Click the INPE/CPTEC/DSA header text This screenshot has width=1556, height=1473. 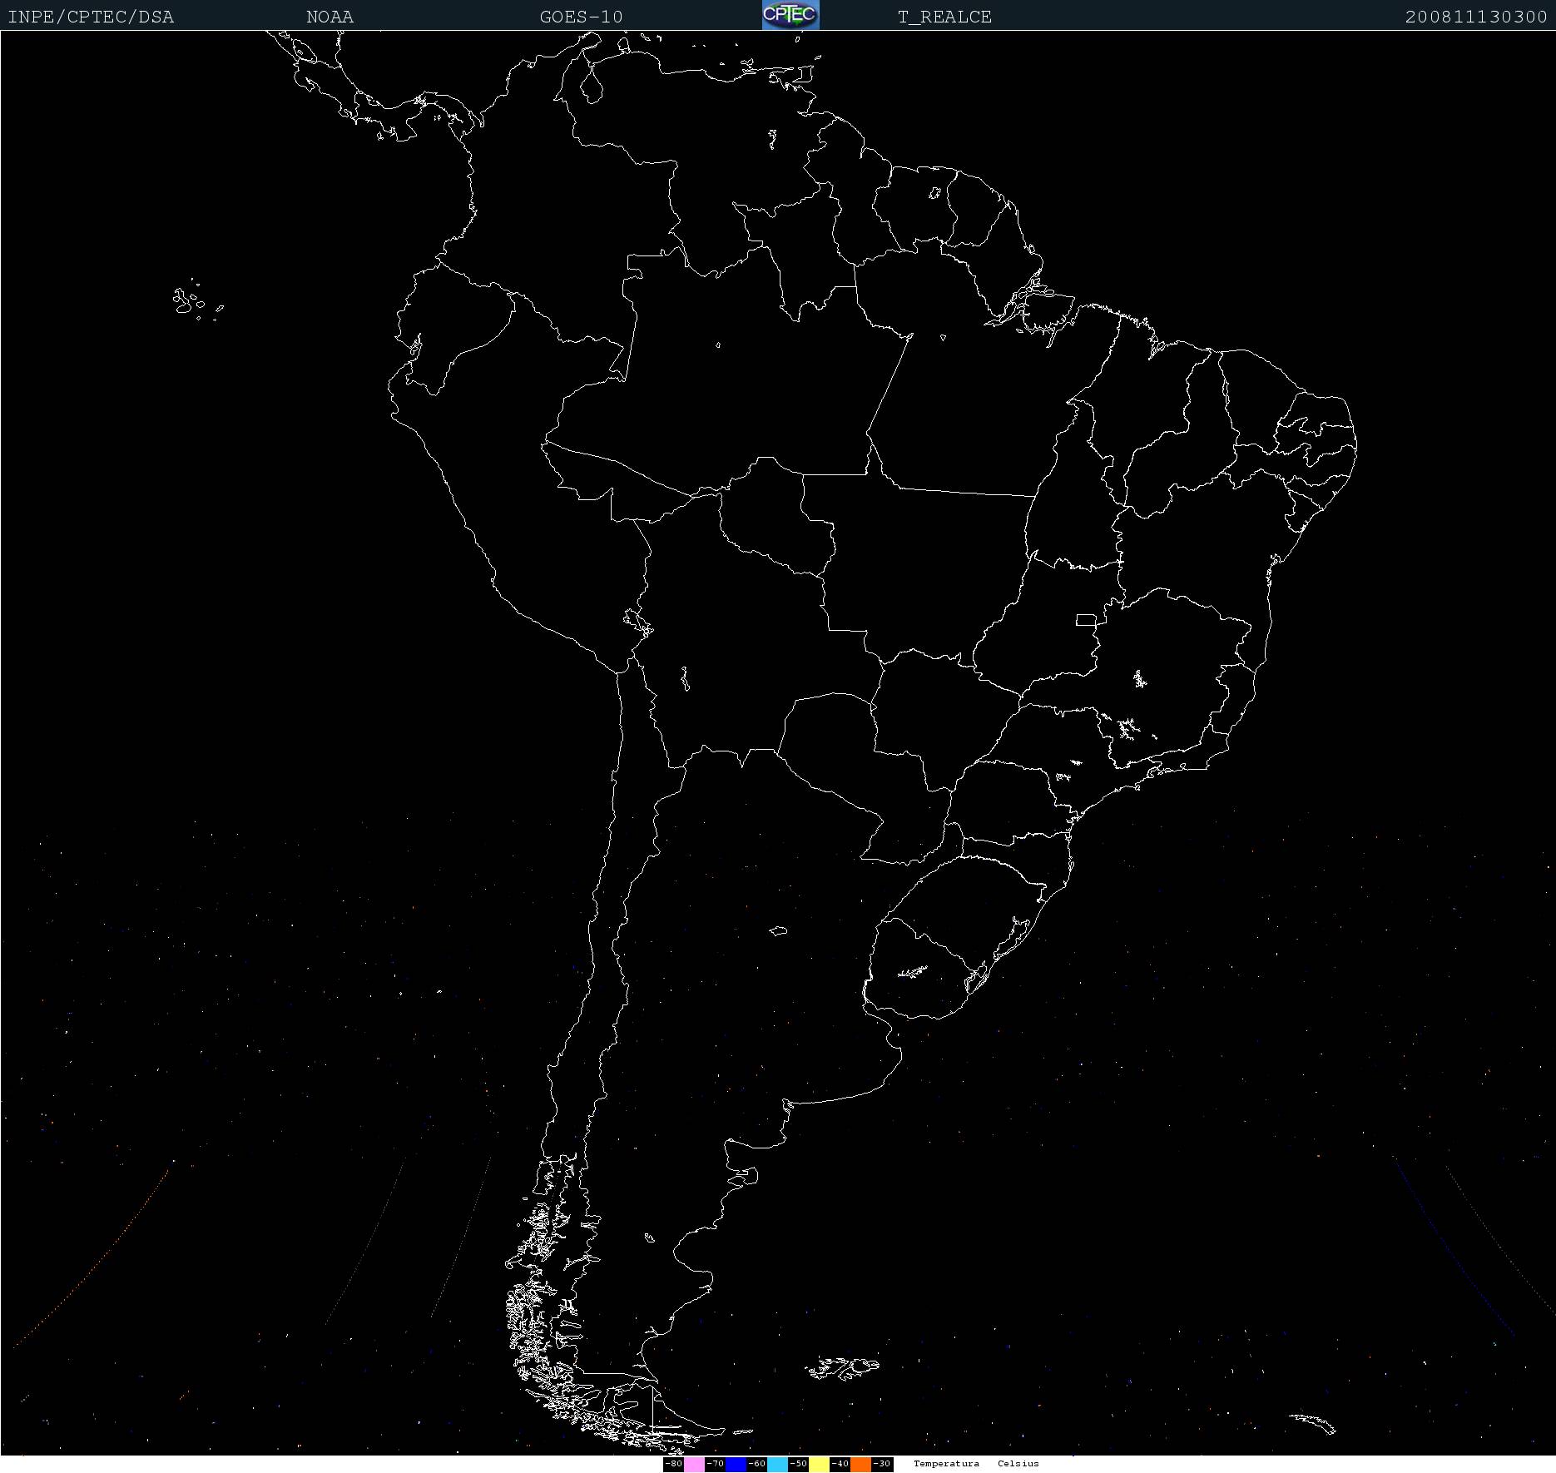click(x=91, y=17)
